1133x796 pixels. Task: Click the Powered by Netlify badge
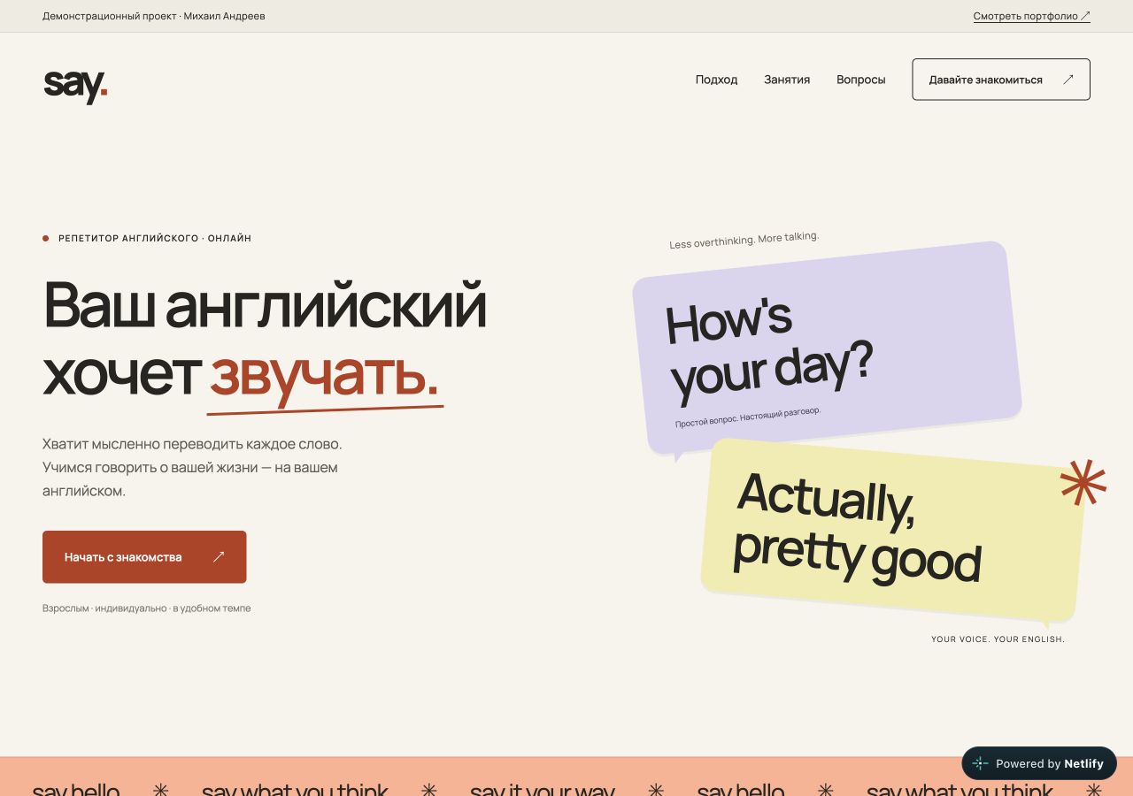1039,763
